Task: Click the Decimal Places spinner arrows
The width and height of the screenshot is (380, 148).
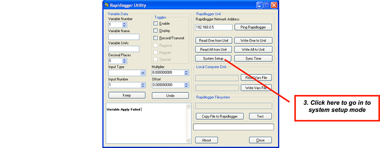Action: 124,61
